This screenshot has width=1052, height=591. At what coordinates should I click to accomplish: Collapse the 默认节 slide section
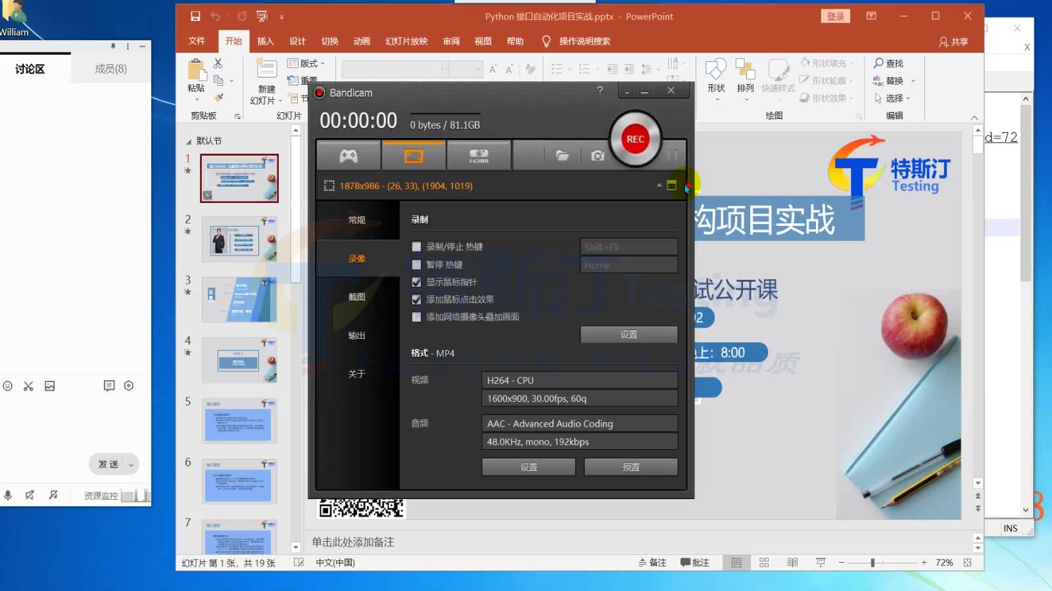point(188,140)
